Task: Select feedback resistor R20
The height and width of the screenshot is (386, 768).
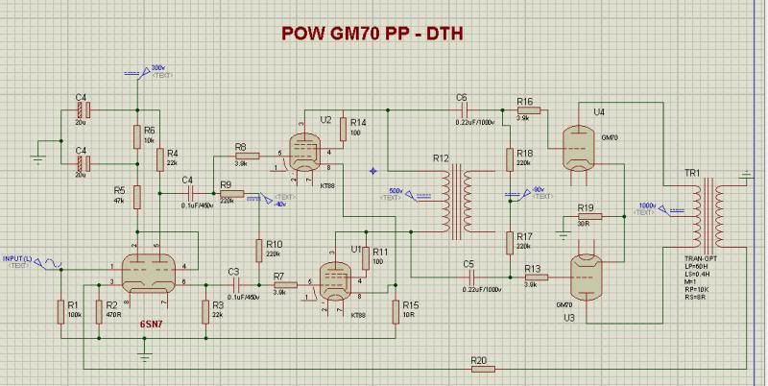Action: (x=483, y=369)
